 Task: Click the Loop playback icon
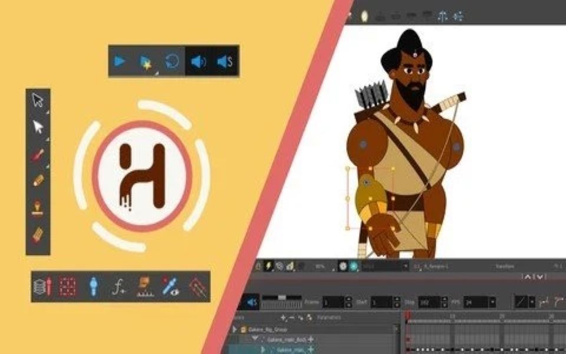pyautogui.click(x=171, y=61)
